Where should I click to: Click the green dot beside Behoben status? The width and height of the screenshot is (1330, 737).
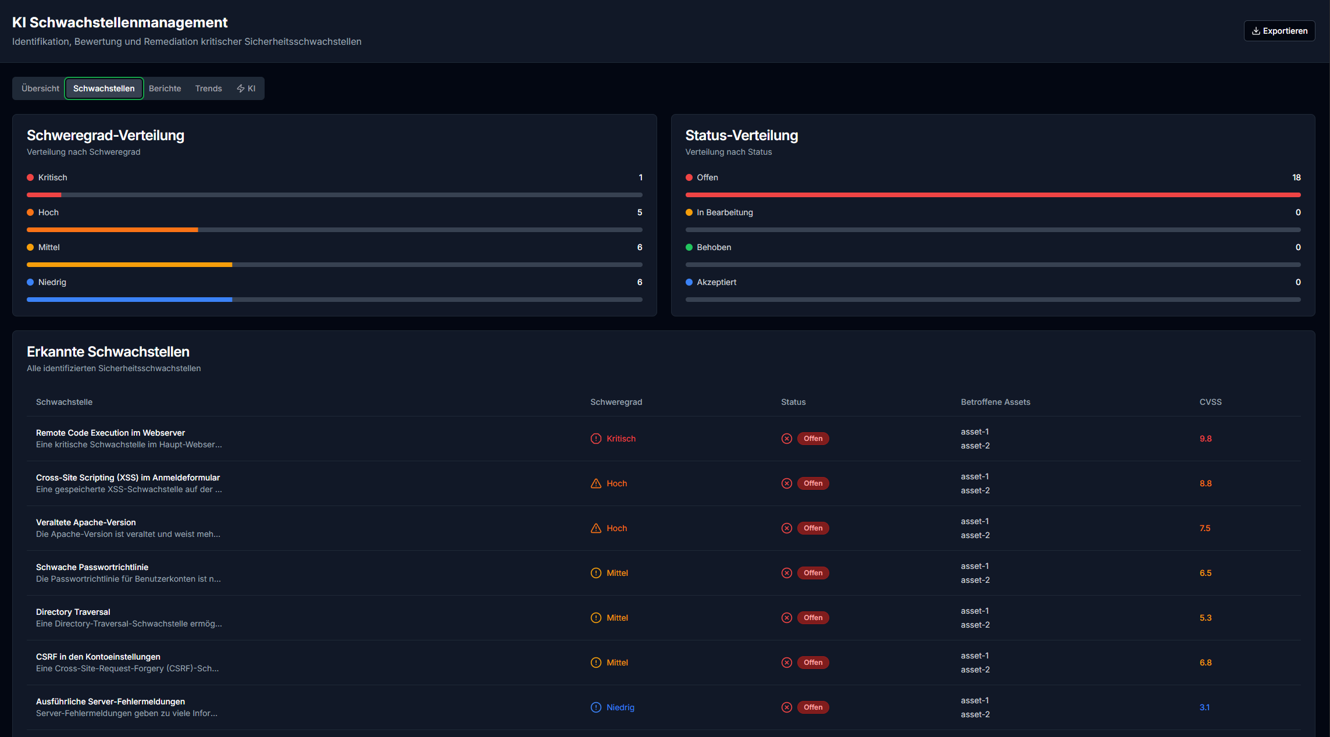pyautogui.click(x=689, y=247)
